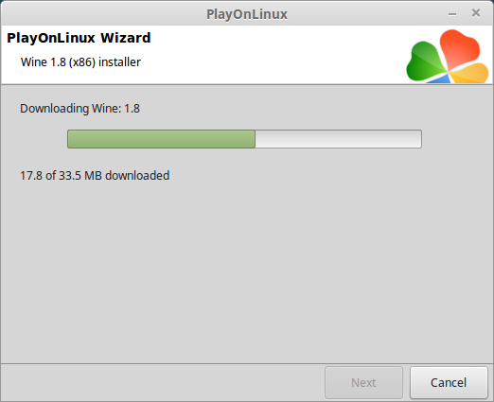This screenshot has width=494, height=402.
Task: Click the unfilled portion of the progress bar
Action: [338, 139]
